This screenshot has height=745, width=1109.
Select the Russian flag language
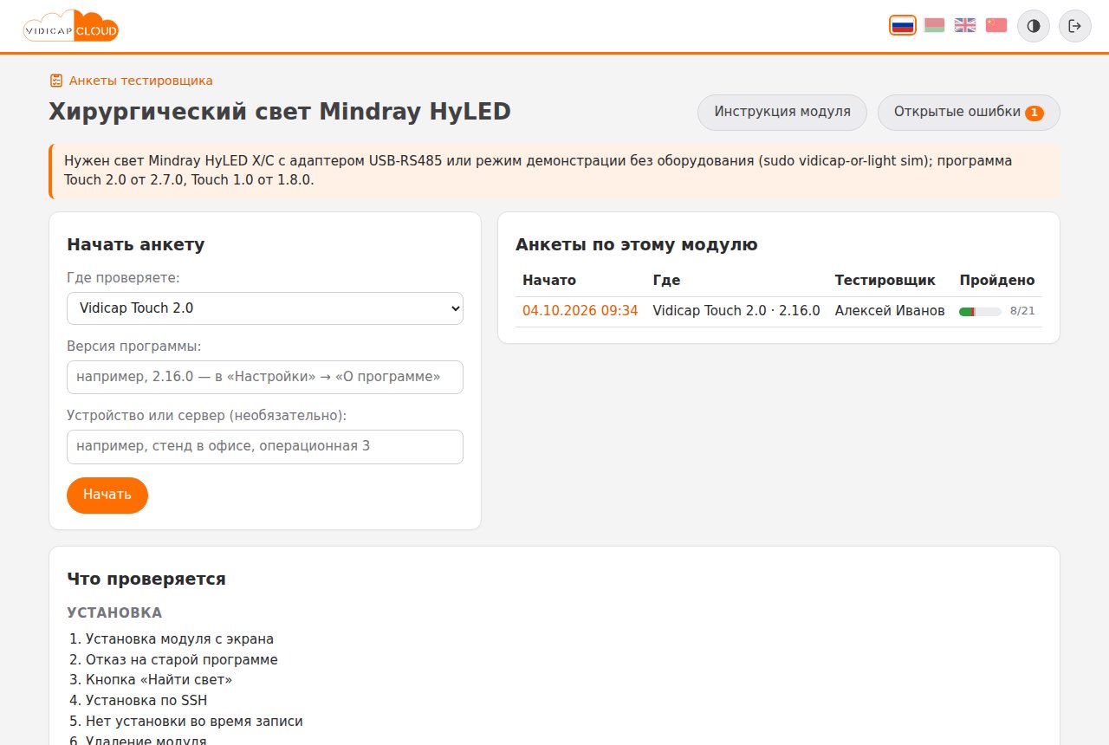[903, 25]
